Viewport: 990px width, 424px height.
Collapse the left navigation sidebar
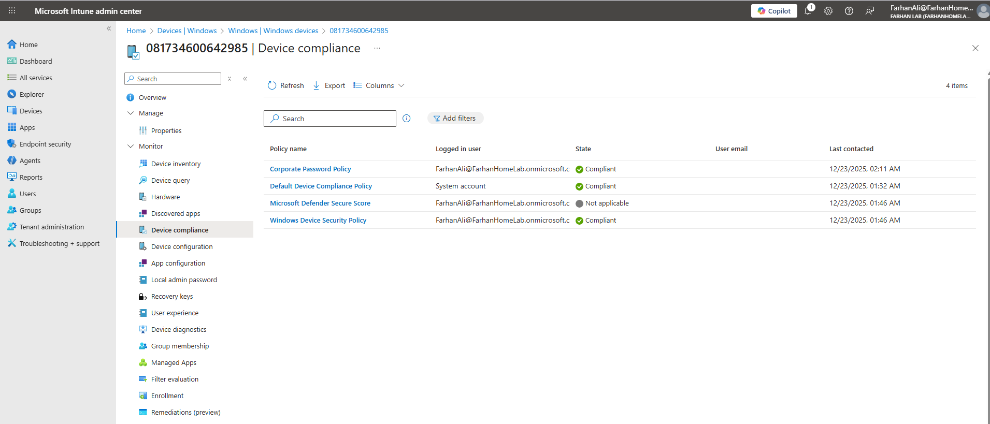point(109,28)
